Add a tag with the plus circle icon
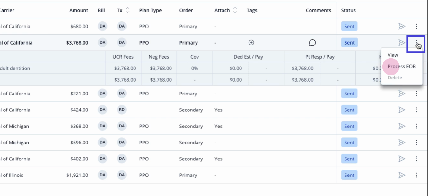 pyautogui.click(x=251, y=43)
